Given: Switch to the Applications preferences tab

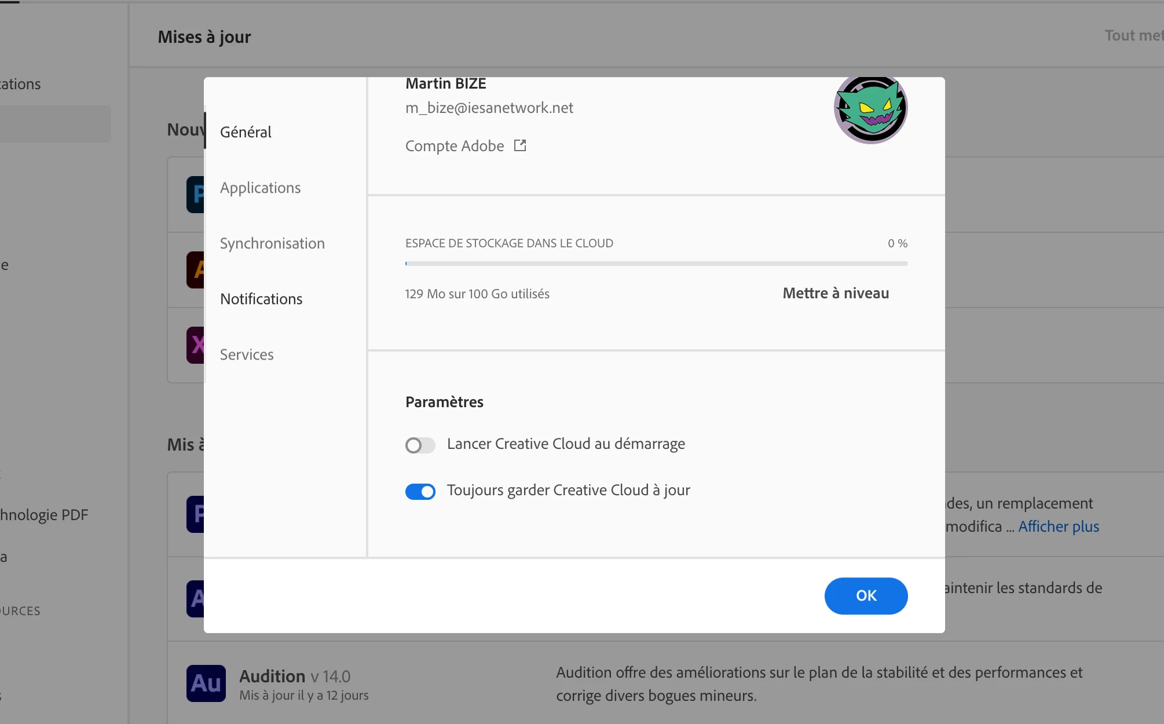Looking at the screenshot, I should pos(260,188).
